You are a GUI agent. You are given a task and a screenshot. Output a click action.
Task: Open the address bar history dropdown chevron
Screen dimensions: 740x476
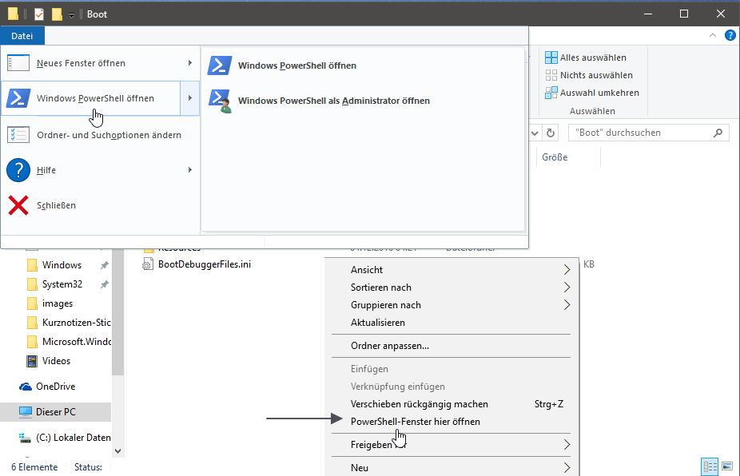tap(535, 133)
